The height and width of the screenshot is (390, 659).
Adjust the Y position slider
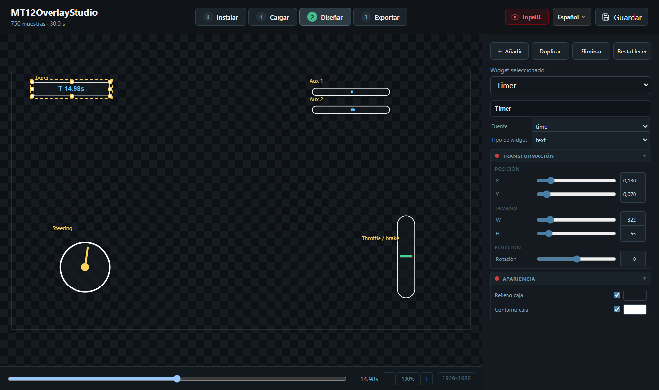(x=577, y=194)
